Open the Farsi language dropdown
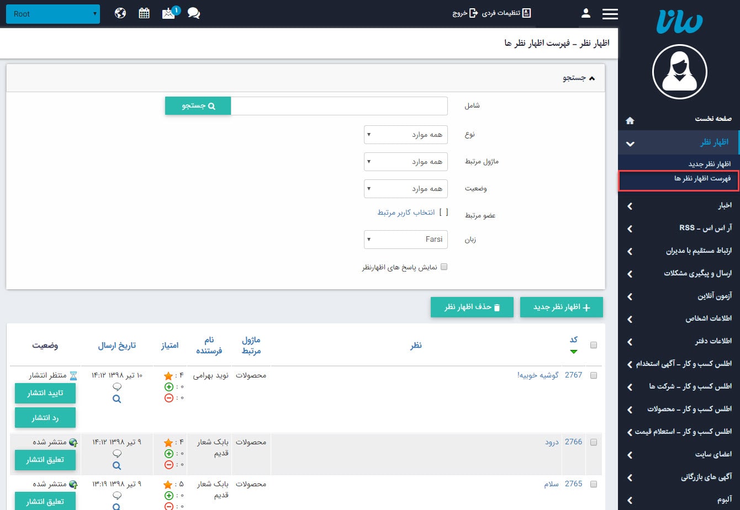 pos(406,240)
